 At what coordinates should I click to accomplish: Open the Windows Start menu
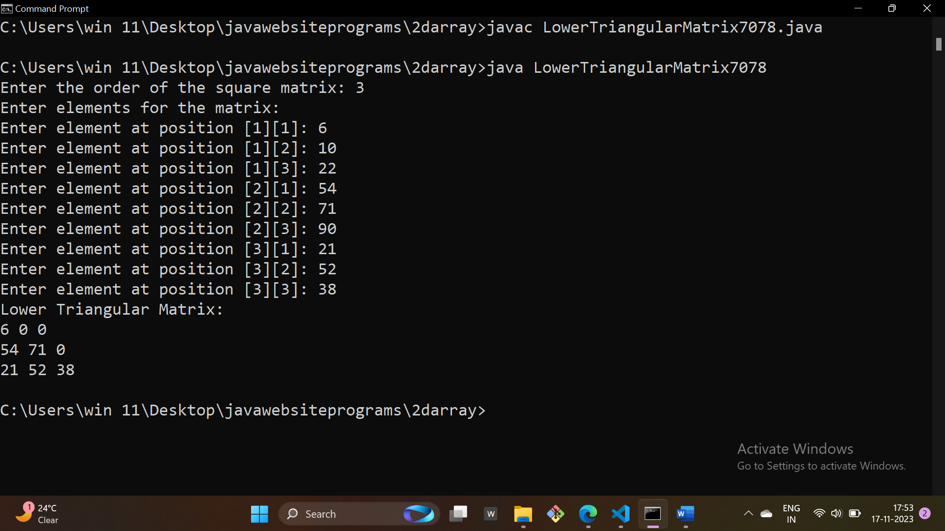[259, 514]
